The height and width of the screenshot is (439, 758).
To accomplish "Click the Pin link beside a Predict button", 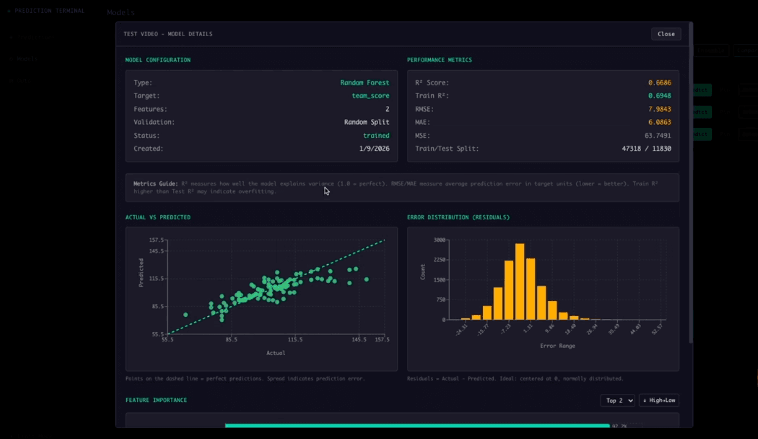I will pyautogui.click(x=726, y=90).
